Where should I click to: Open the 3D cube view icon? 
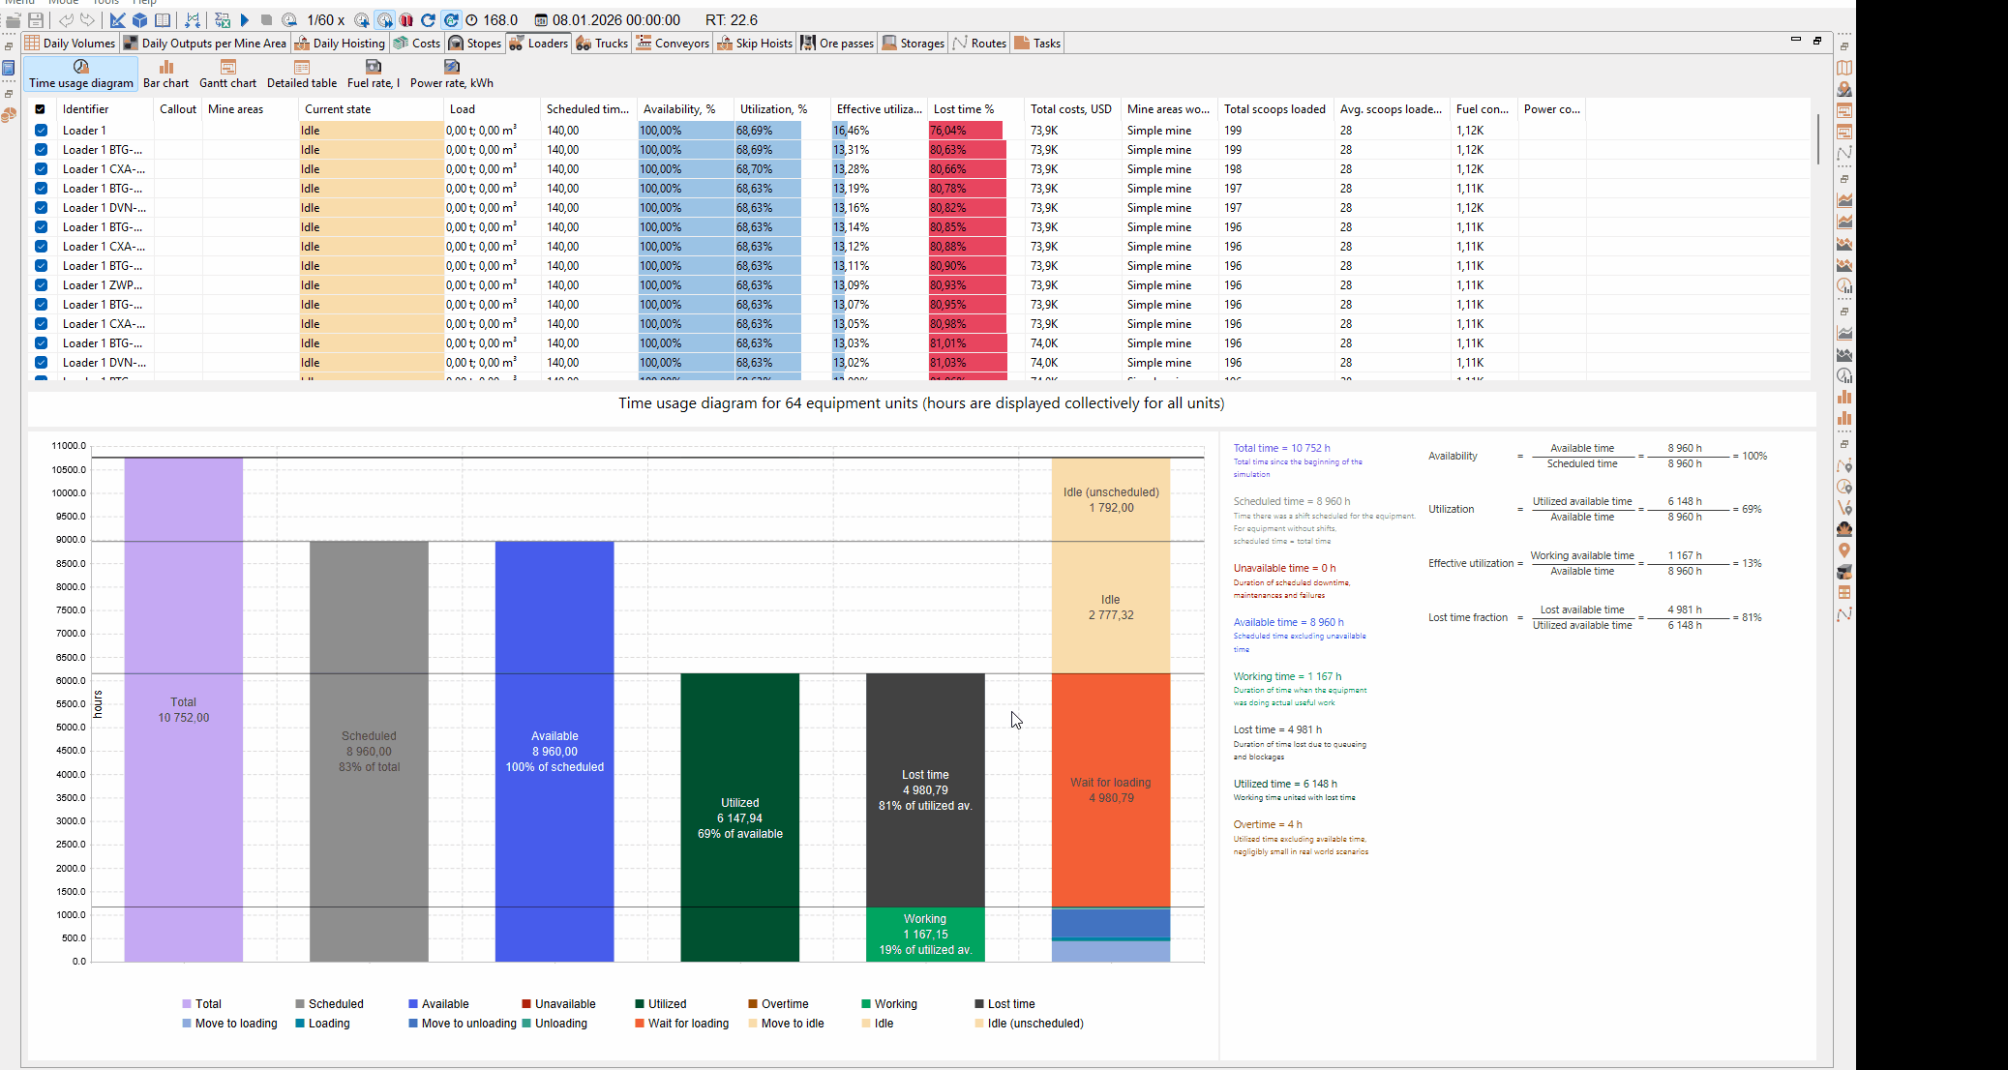[140, 20]
